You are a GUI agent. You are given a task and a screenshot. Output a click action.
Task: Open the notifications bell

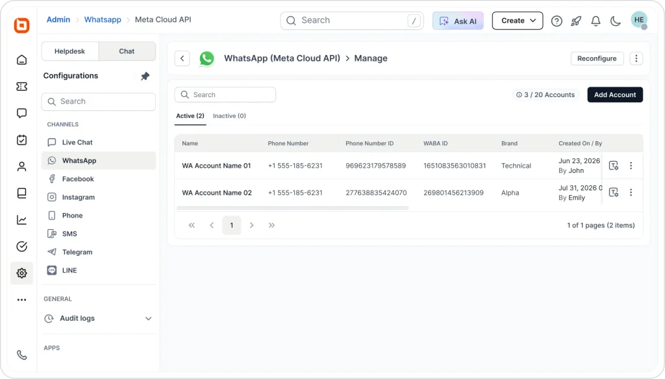click(x=596, y=21)
